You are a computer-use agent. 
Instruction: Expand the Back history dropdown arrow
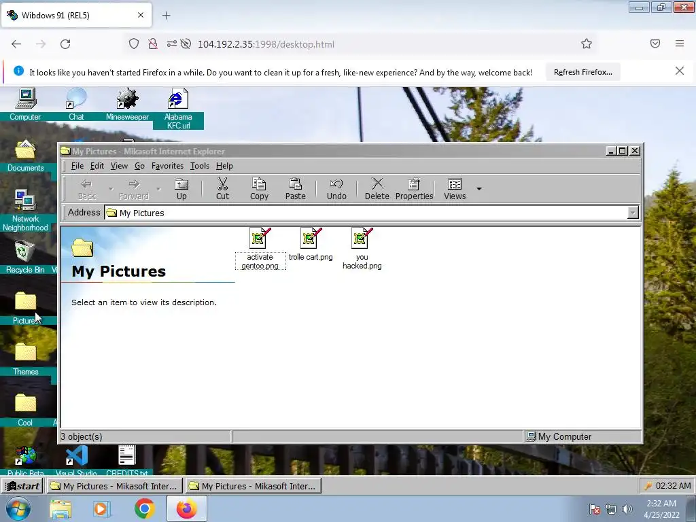[111, 189]
